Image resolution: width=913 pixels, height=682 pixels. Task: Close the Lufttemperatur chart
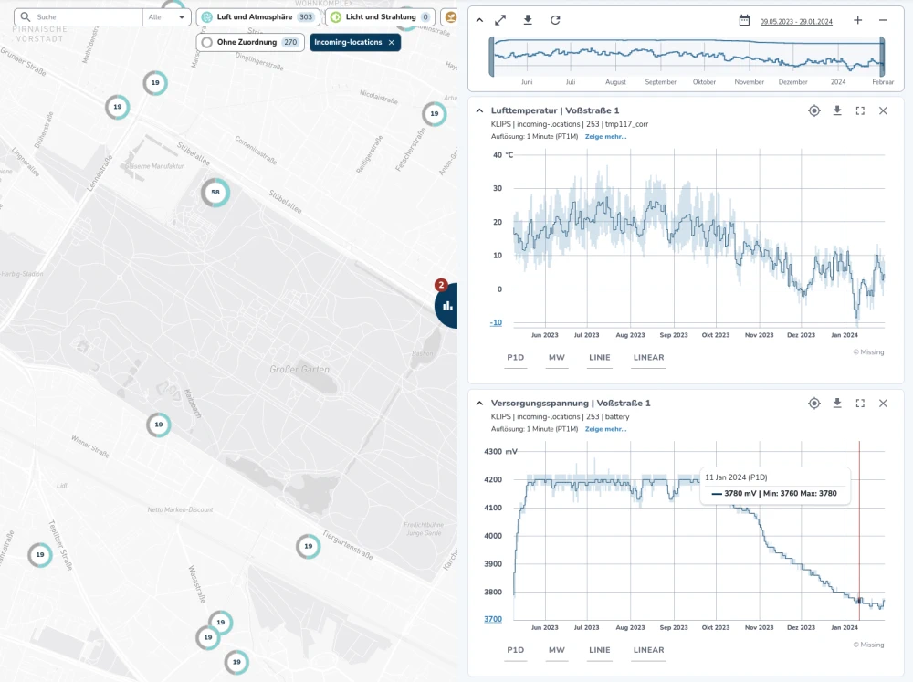[x=883, y=110]
